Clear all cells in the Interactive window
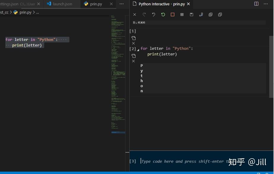This screenshot has height=174, width=274. (x=134, y=14)
